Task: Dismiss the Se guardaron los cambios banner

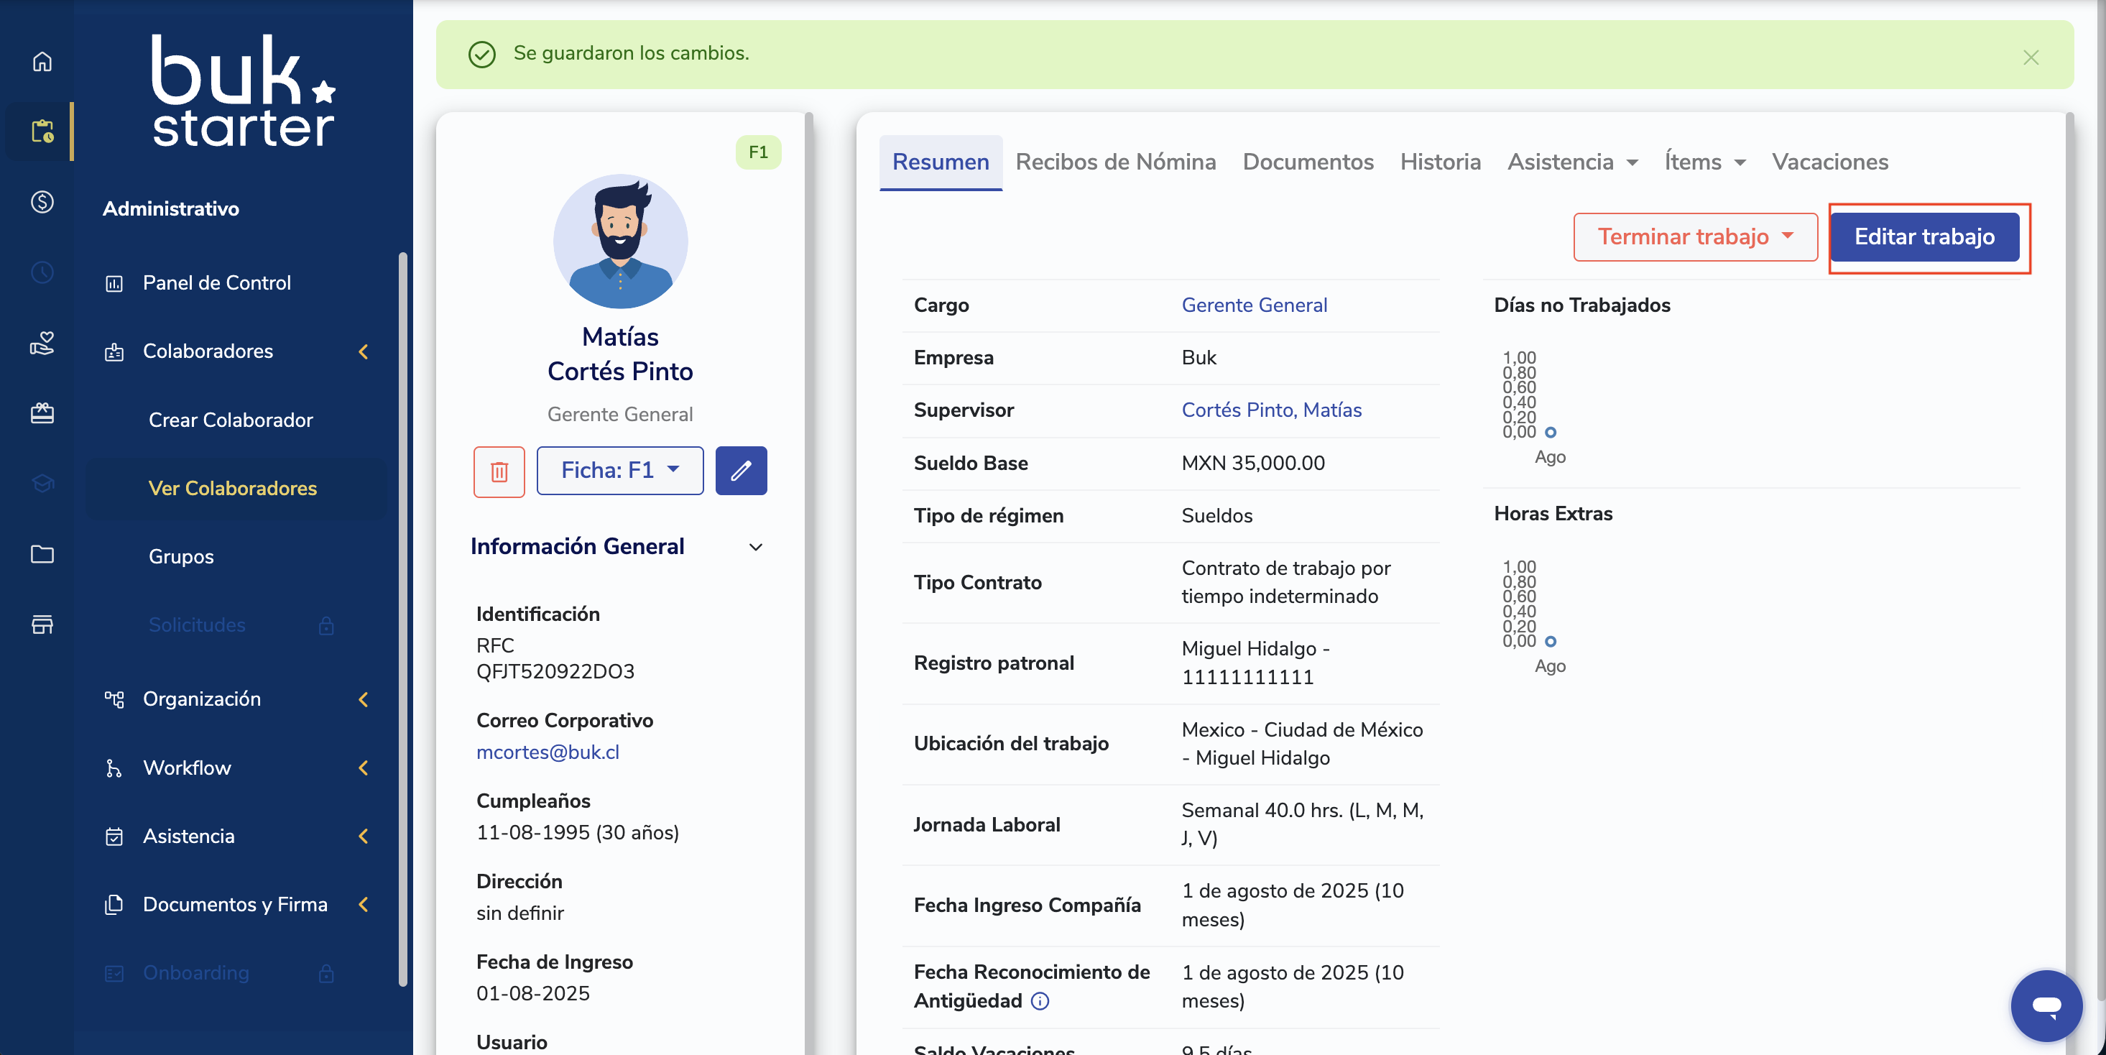Action: (2031, 57)
